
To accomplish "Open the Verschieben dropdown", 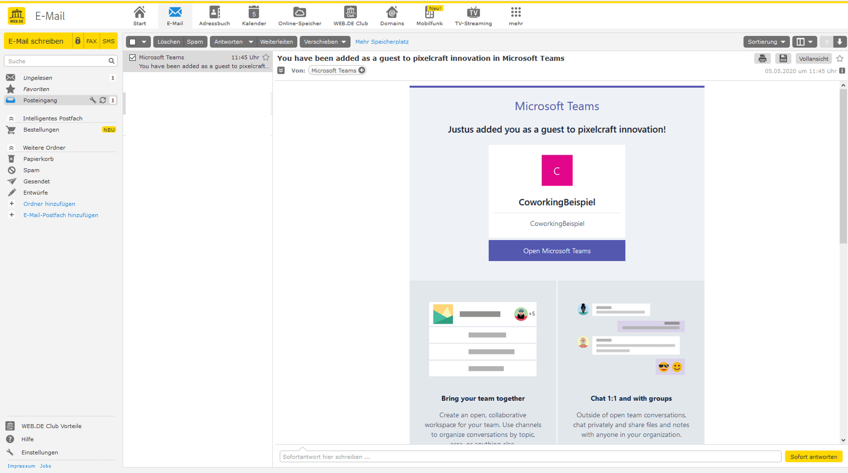I will point(325,42).
